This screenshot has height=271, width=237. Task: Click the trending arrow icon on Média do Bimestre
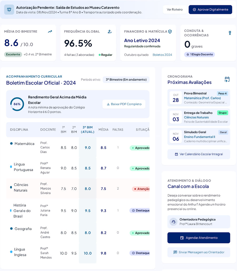click(50, 31)
